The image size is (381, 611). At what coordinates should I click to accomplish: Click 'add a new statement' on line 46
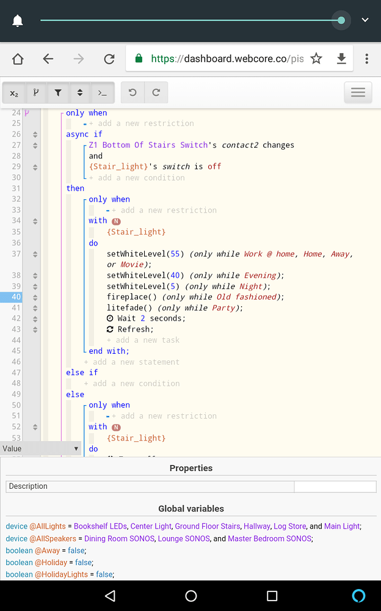coord(132,362)
